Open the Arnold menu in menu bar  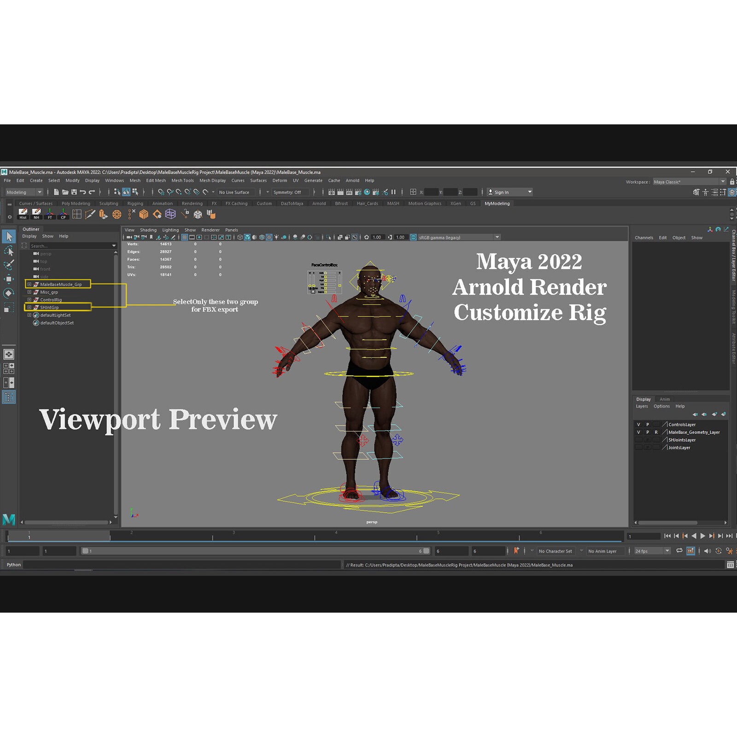[x=352, y=181]
